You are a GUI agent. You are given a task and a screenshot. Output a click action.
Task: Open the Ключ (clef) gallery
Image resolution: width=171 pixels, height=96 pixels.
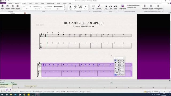pos(2,7)
